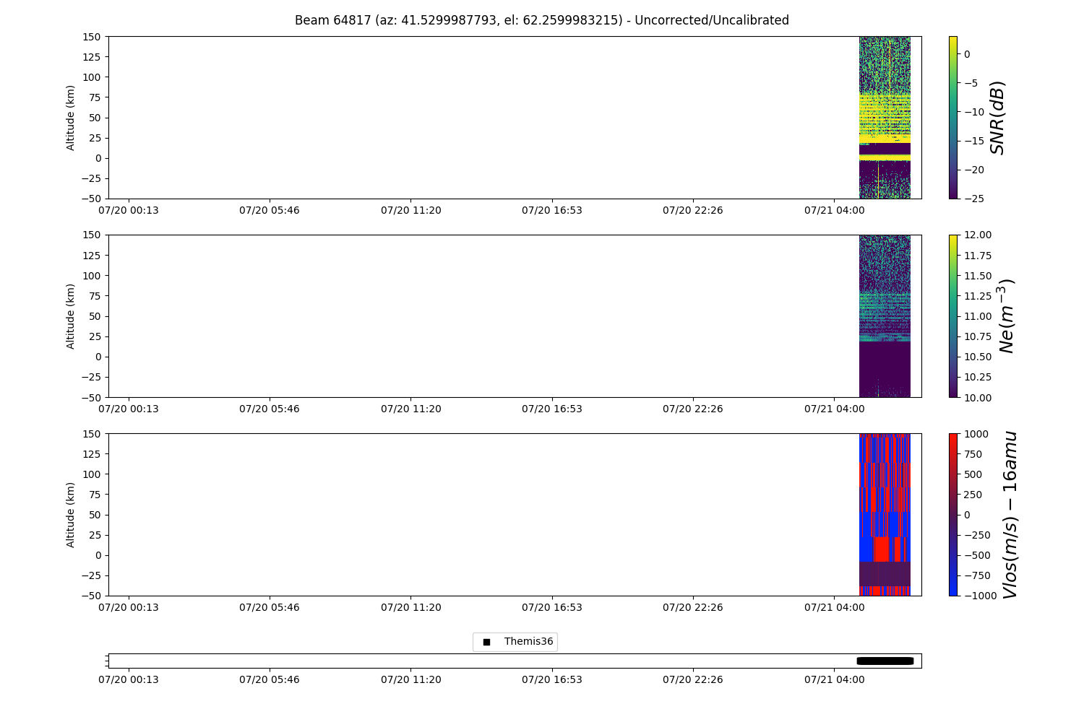Click the Altitude (km) label of Ne plot

click(x=71, y=316)
